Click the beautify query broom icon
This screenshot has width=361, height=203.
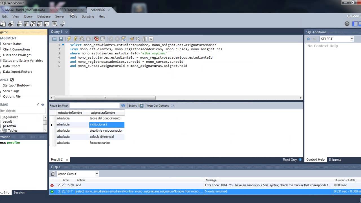coord(132,39)
